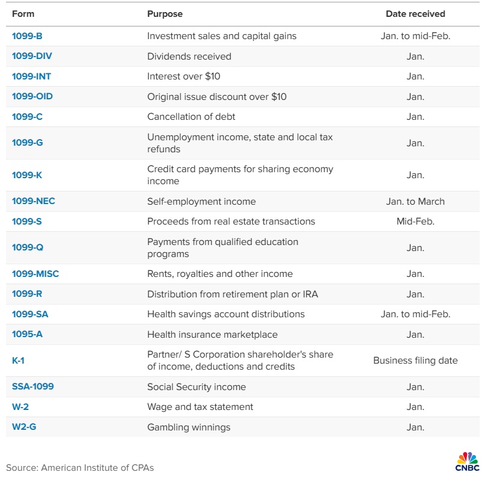This screenshot has height=478, width=488.
Task: Open the K-1 form link
Action: tap(18, 361)
